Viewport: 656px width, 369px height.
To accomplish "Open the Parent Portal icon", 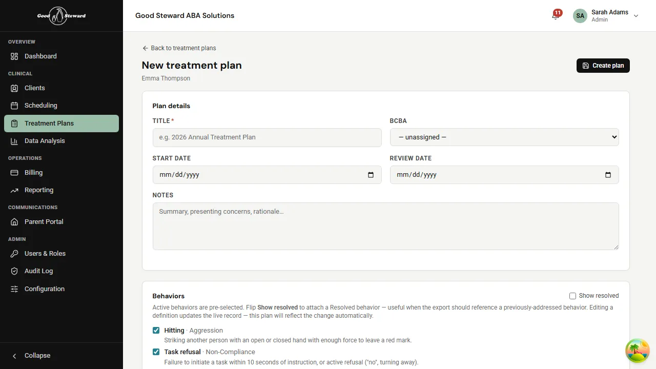I will click(x=14, y=221).
